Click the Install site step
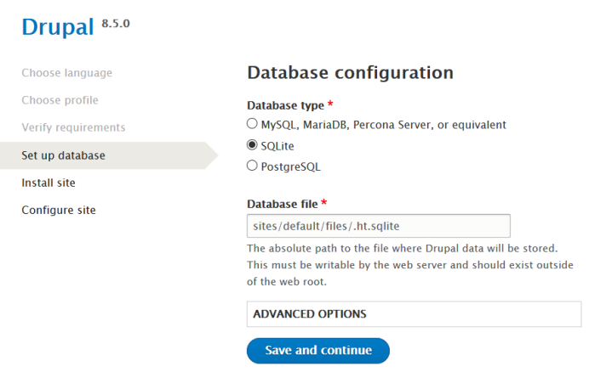The width and height of the screenshot is (589, 372). pyautogui.click(x=49, y=183)
